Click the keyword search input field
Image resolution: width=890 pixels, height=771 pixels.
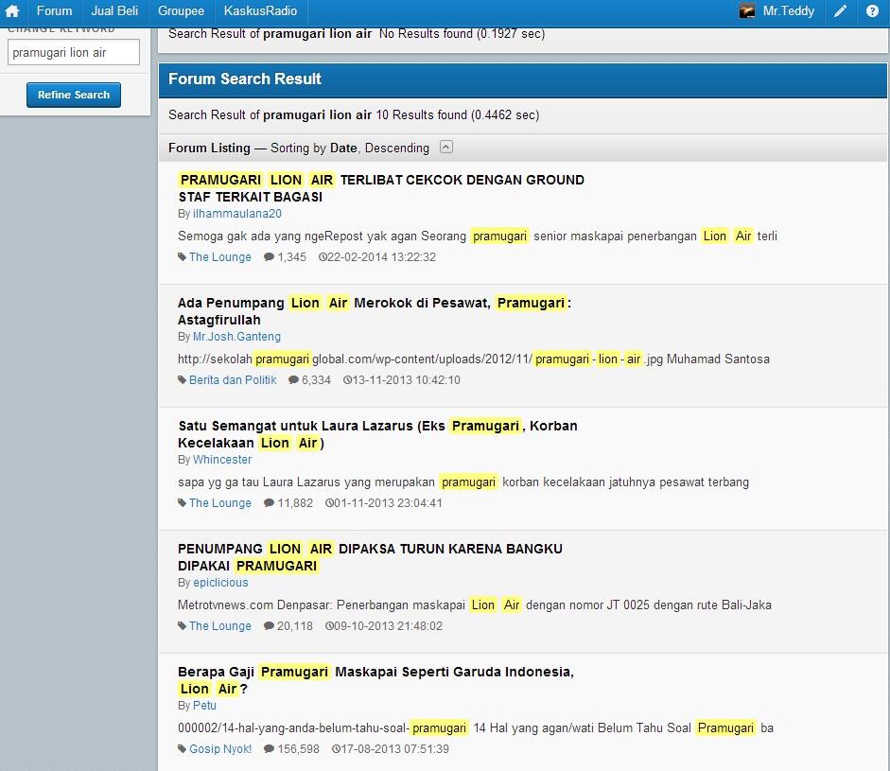[74, 53]
